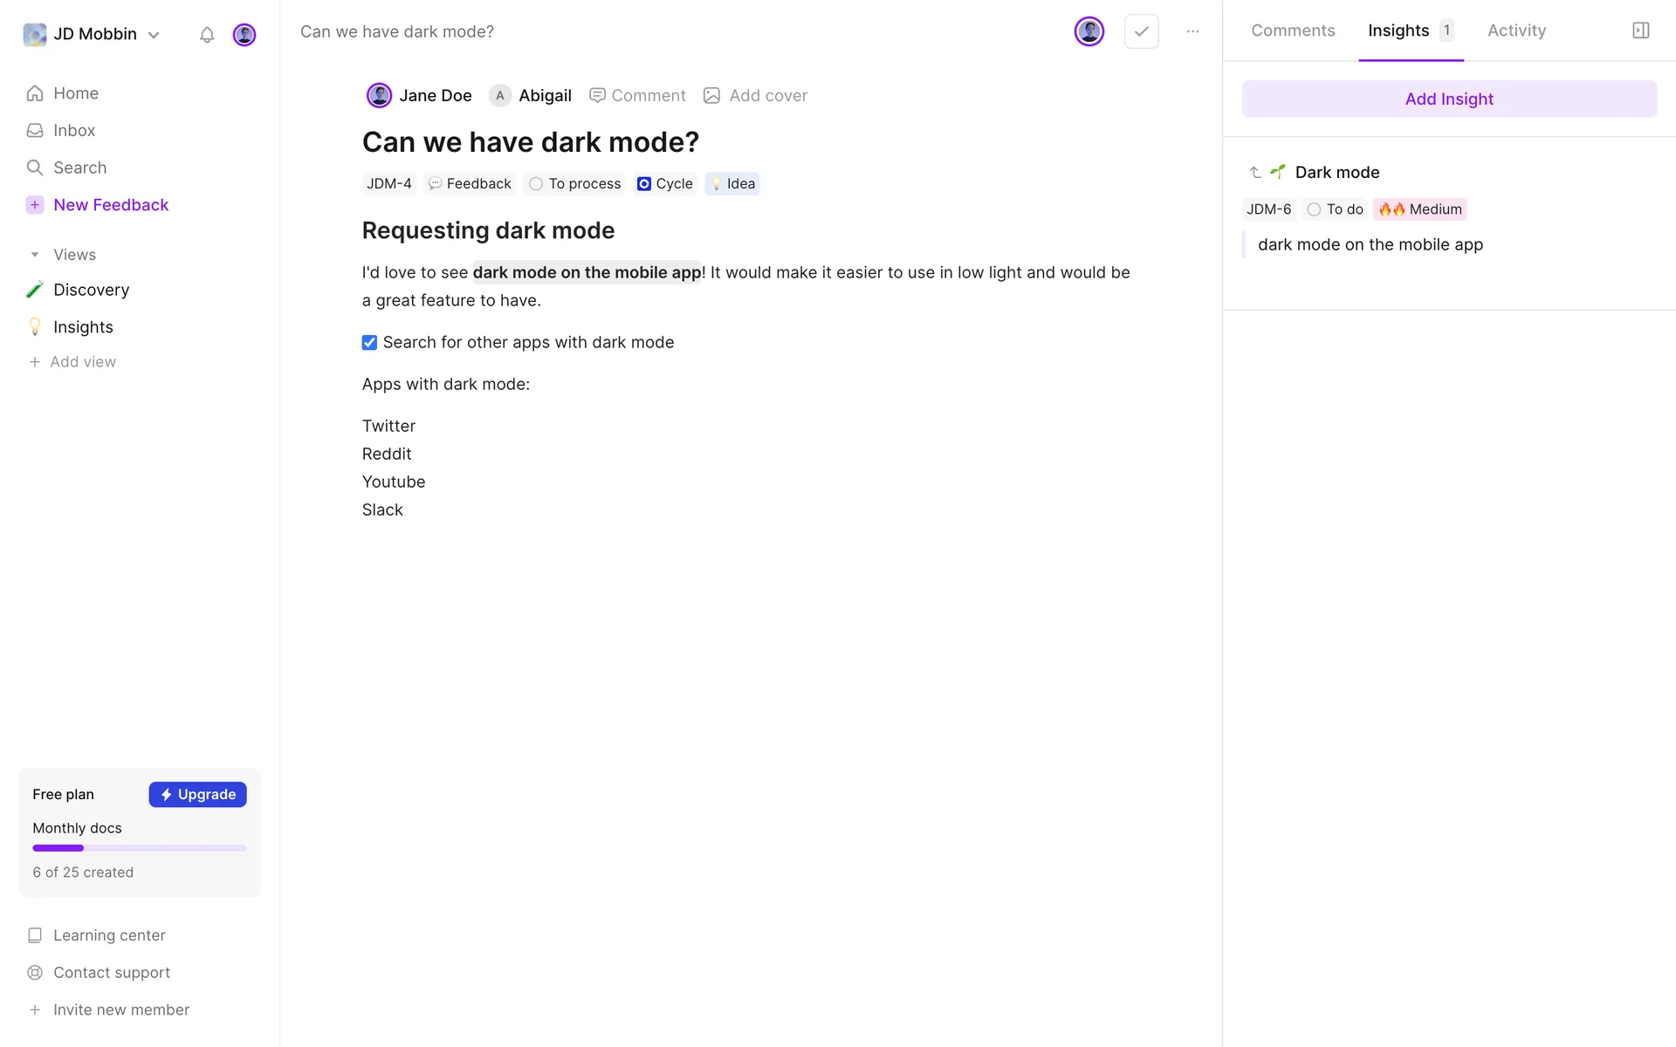
Task: Open Search in the sidebar
Action: pos(79,168)
